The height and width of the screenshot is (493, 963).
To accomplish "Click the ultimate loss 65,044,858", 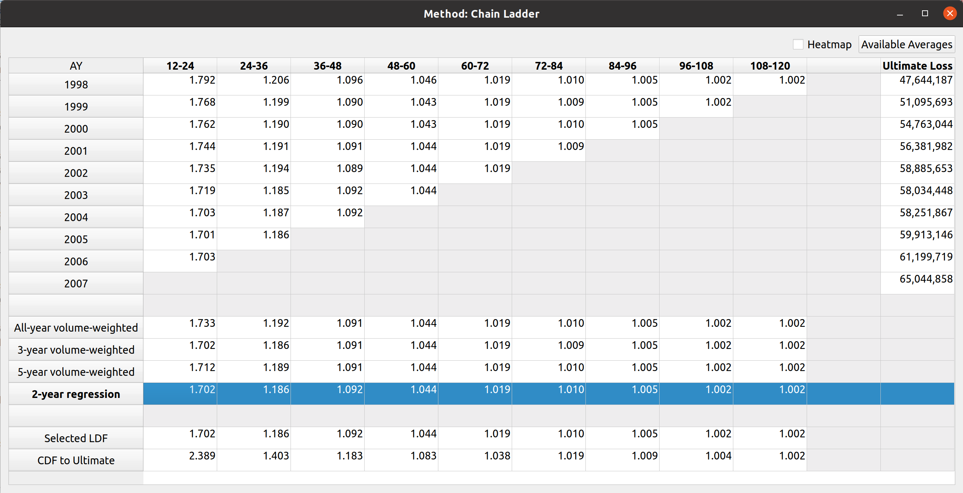I will point(917,283).
